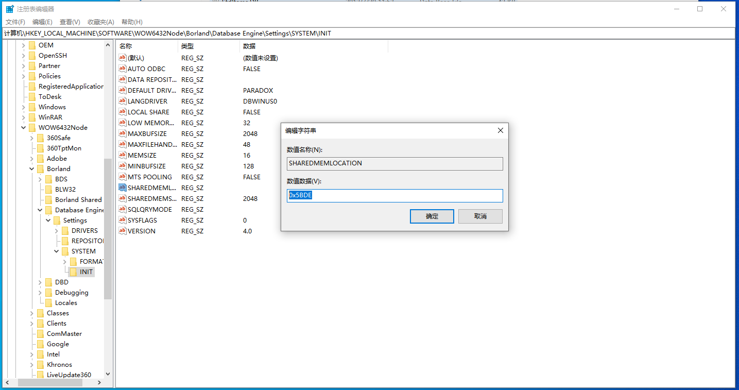Close the edit string dialog
The image size is (739, 390).
click(500, 130)
